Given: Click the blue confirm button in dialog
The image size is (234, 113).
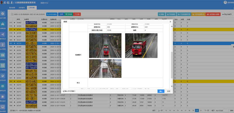Looking at the screenshot, I should coord(161,91).
